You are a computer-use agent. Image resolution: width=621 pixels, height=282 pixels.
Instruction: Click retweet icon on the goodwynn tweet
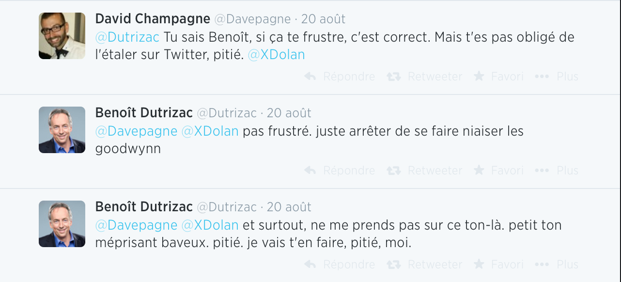tap(394, 171)
